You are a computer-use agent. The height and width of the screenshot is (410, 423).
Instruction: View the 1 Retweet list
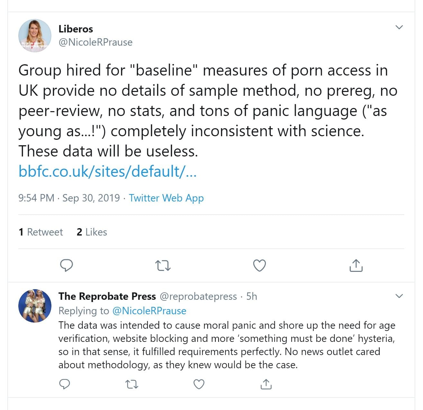pos(41,232)
